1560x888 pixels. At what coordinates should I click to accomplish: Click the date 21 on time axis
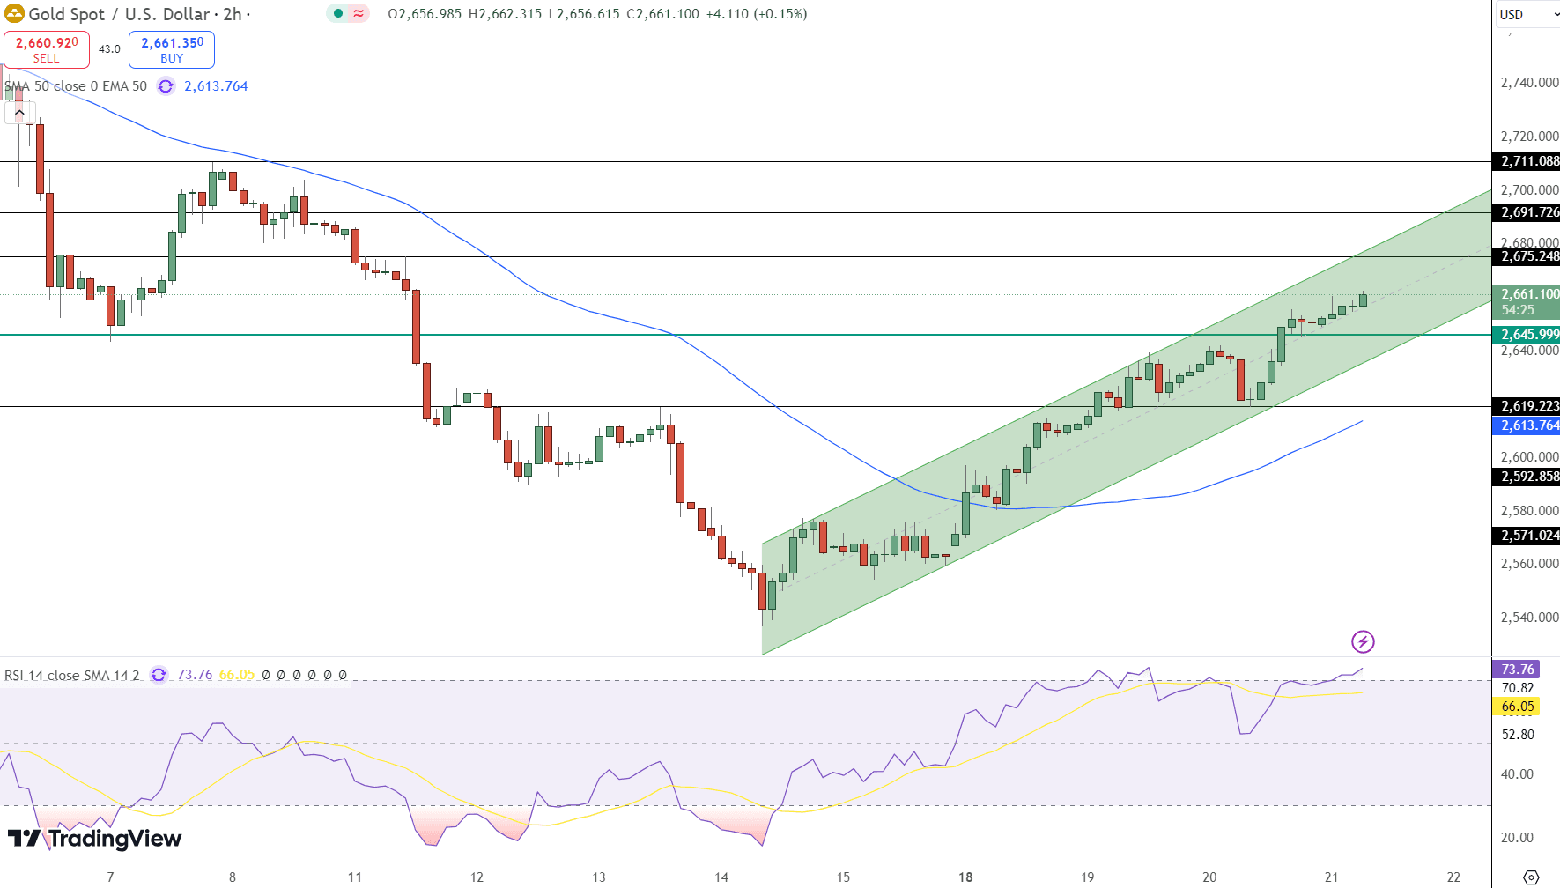pyautogui.click(x=1332, y=877)
